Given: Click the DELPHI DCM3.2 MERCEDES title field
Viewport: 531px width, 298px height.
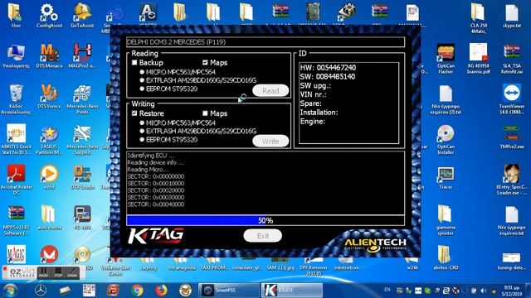Looking at the screenshot, I should 265,42.
